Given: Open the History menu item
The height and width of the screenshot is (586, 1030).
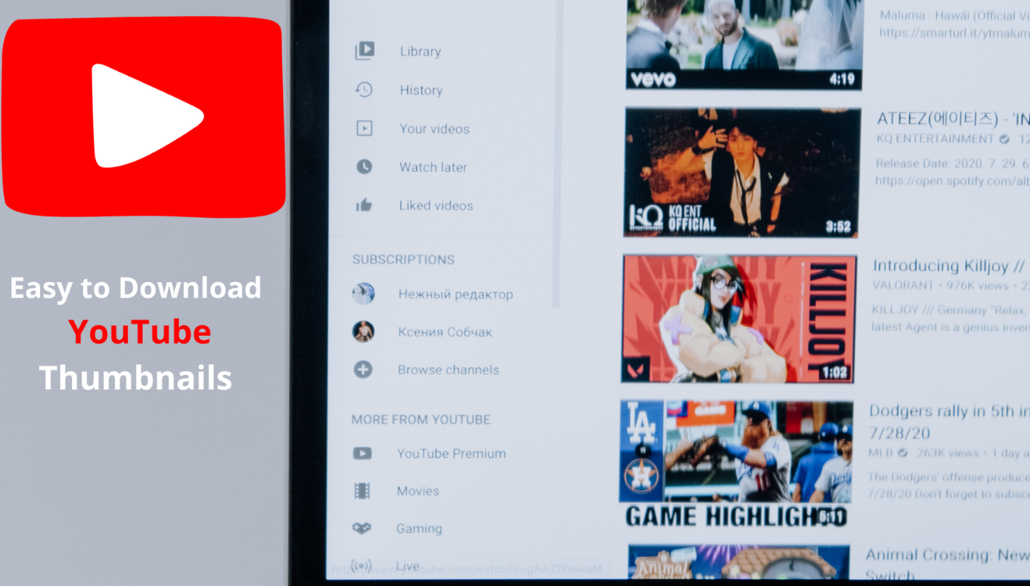Looking at the screenshot, I should 421,90.
